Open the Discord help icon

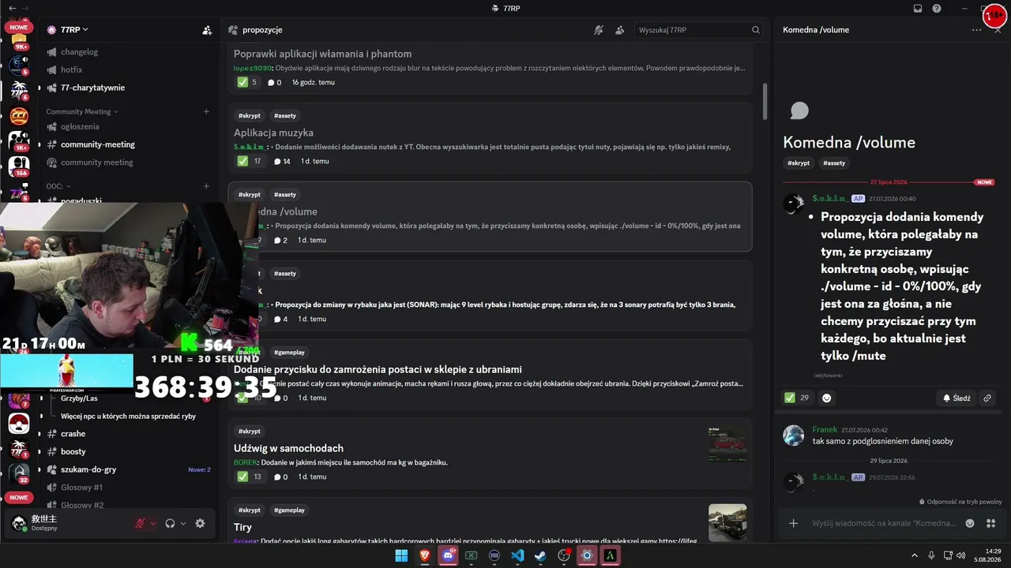click(937, 9)
